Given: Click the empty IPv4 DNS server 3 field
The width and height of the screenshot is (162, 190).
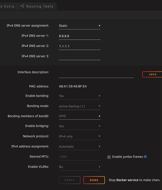Looking at the screenshot, I should point(79,56).
